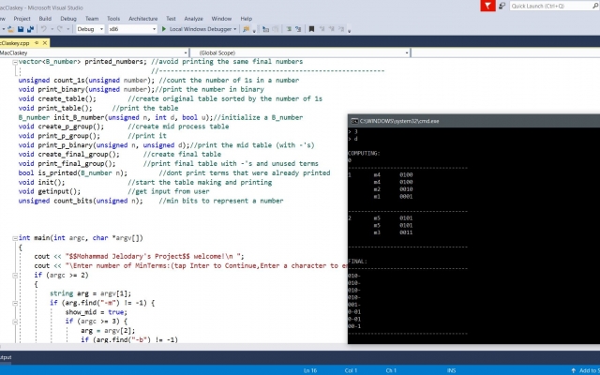The image size is (600, 375).
Task: Start debugging with the green play arrow
Action: click(x=164, y=29)
